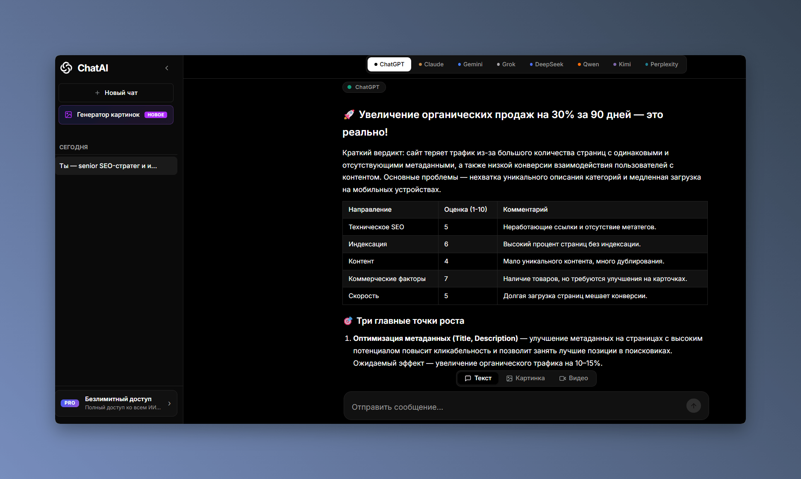
Task: Click the send message arrow button
Action: point(693,406)
